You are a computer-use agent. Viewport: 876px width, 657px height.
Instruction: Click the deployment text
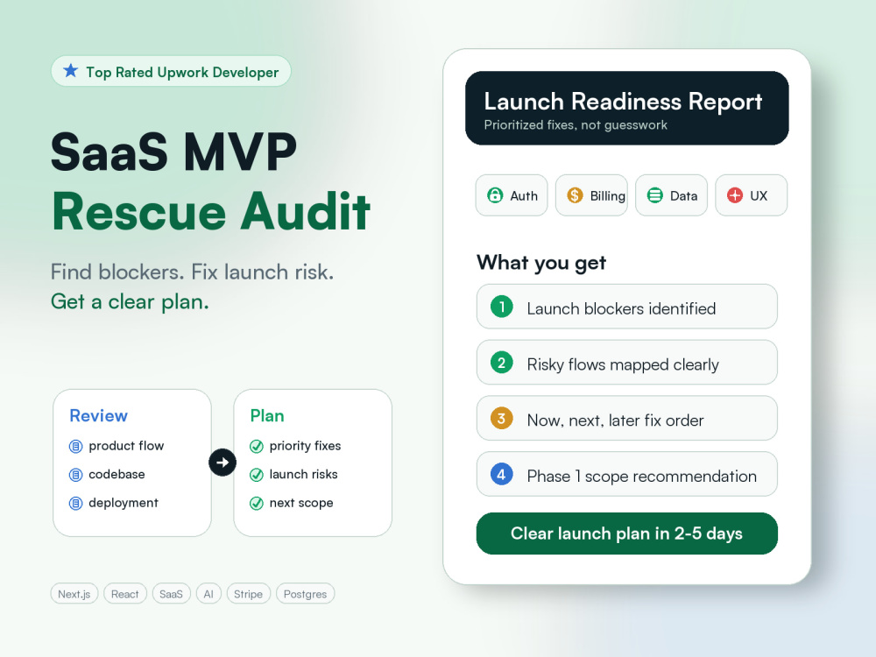[124, 503]
